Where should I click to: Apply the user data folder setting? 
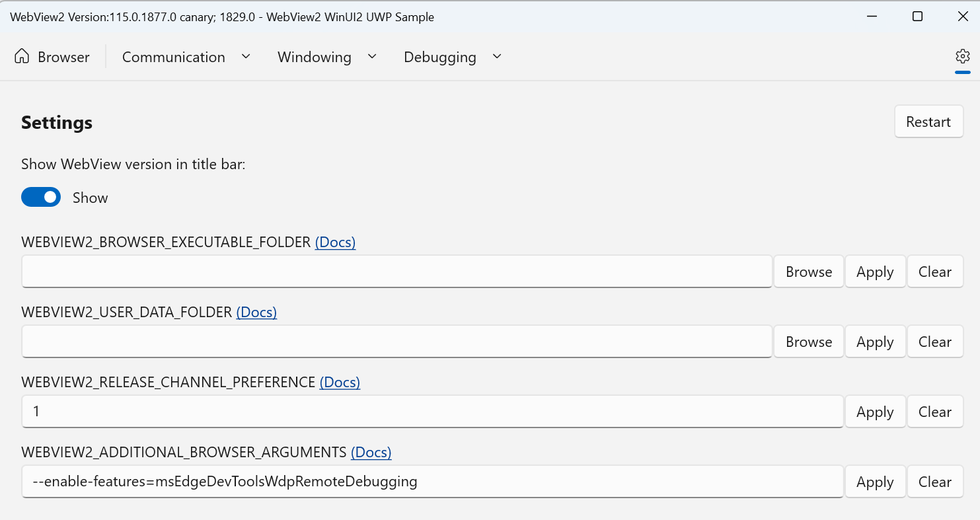point(875,342)
